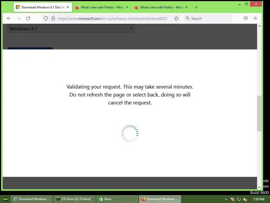
Task: Click the page scrollbar down arrow
Action: (259, 187)
